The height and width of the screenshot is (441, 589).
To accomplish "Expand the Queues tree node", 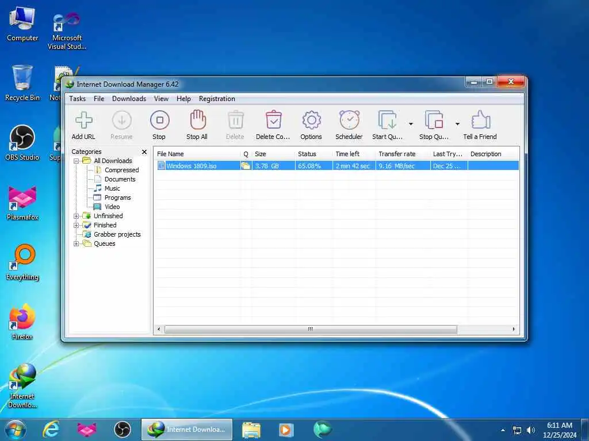I will coord(77,243).
